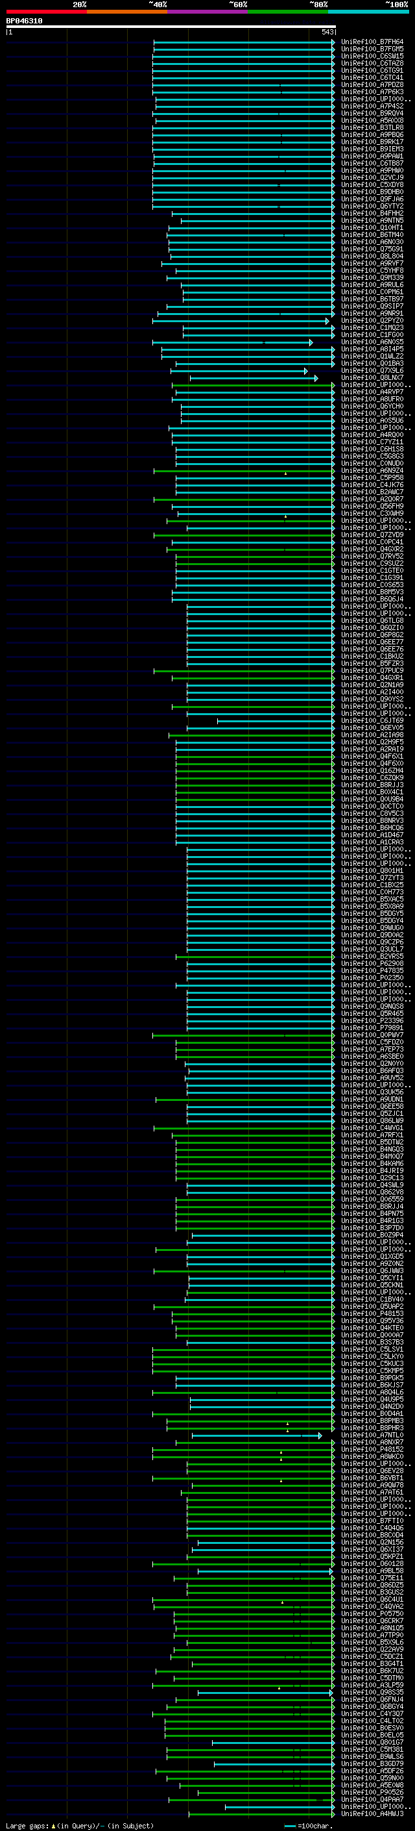415x1831 pixels.
Task: Select the UniRef100_Q801H1 label
Action: [372, 871]
